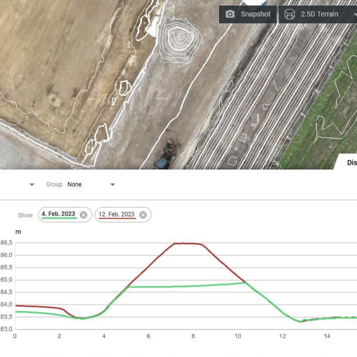This screenshot has height=357, width=357.
Task: Click the Show label text
Action: pos(25,215)
